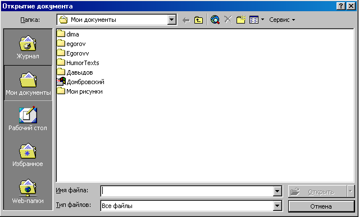Click the question mark help button
This screenshot has width=359, height=217.
coord(341,6)
